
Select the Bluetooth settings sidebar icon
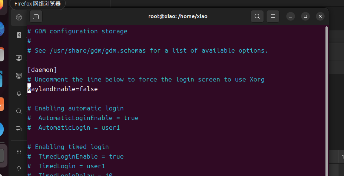tap(19, 35)
